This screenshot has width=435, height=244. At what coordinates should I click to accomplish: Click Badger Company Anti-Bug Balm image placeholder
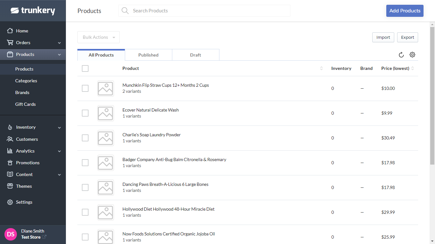pos(105,163)
